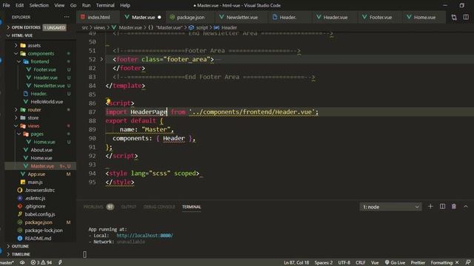Open the terminal selector dropdown showing 1: node
This screenshot has width=474, height=266.
[390, 207]
